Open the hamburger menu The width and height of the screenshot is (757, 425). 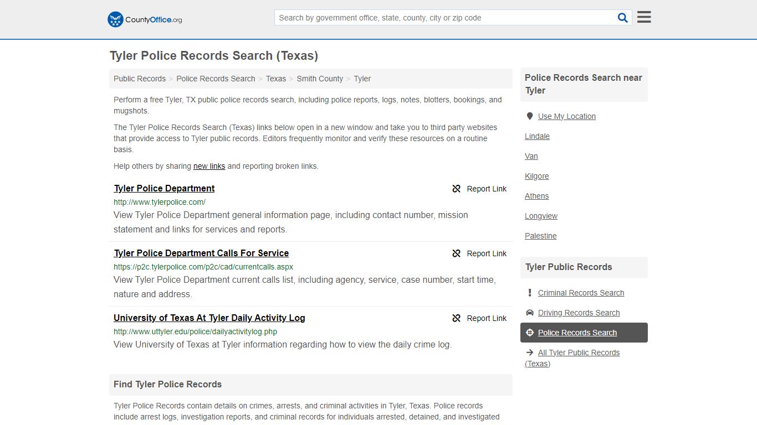(x=644, y=17)
